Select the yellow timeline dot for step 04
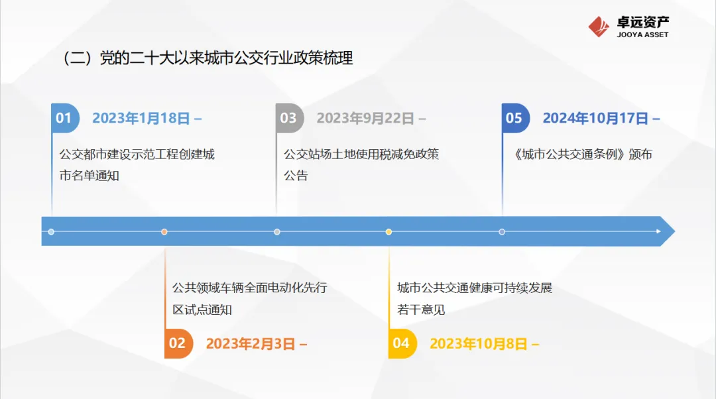Image resolution: width=716 pixels, height=399 pixels. [x=388, y=232]
